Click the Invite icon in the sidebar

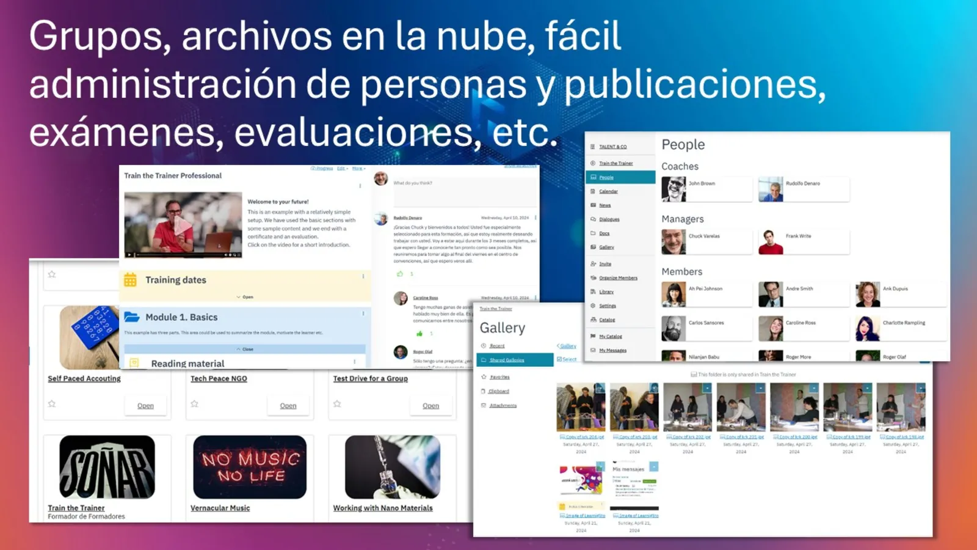coord(593,263)
